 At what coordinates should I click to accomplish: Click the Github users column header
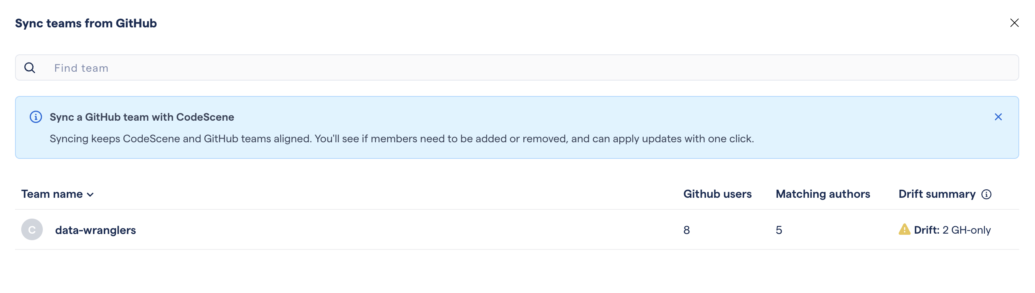coord(717,194)
